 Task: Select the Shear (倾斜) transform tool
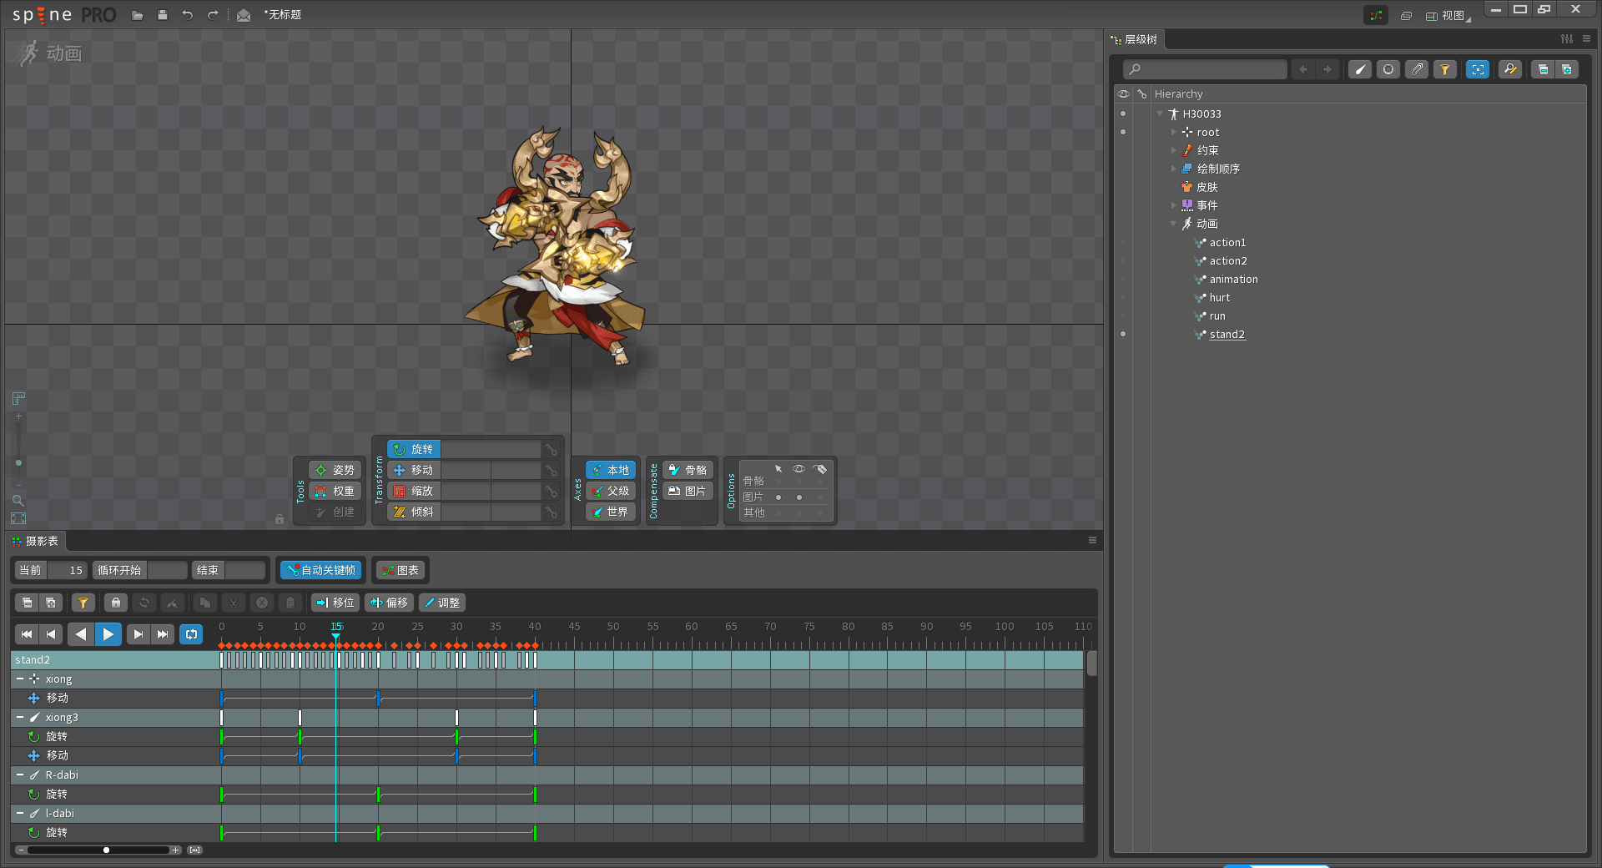tap(414, 512)
